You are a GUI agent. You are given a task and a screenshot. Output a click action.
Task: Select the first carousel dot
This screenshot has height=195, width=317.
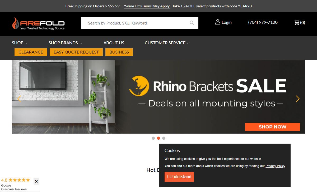pos(153,138)
